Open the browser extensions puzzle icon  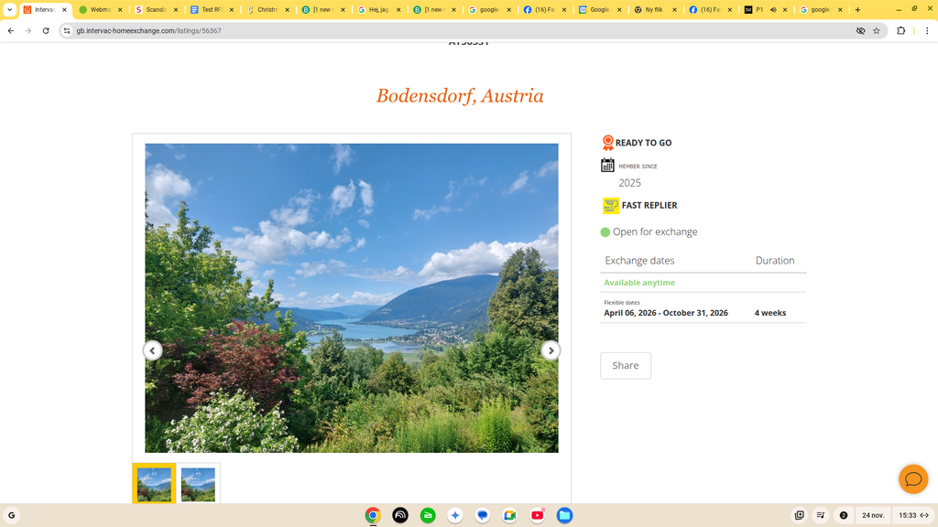tap(901, 30)
